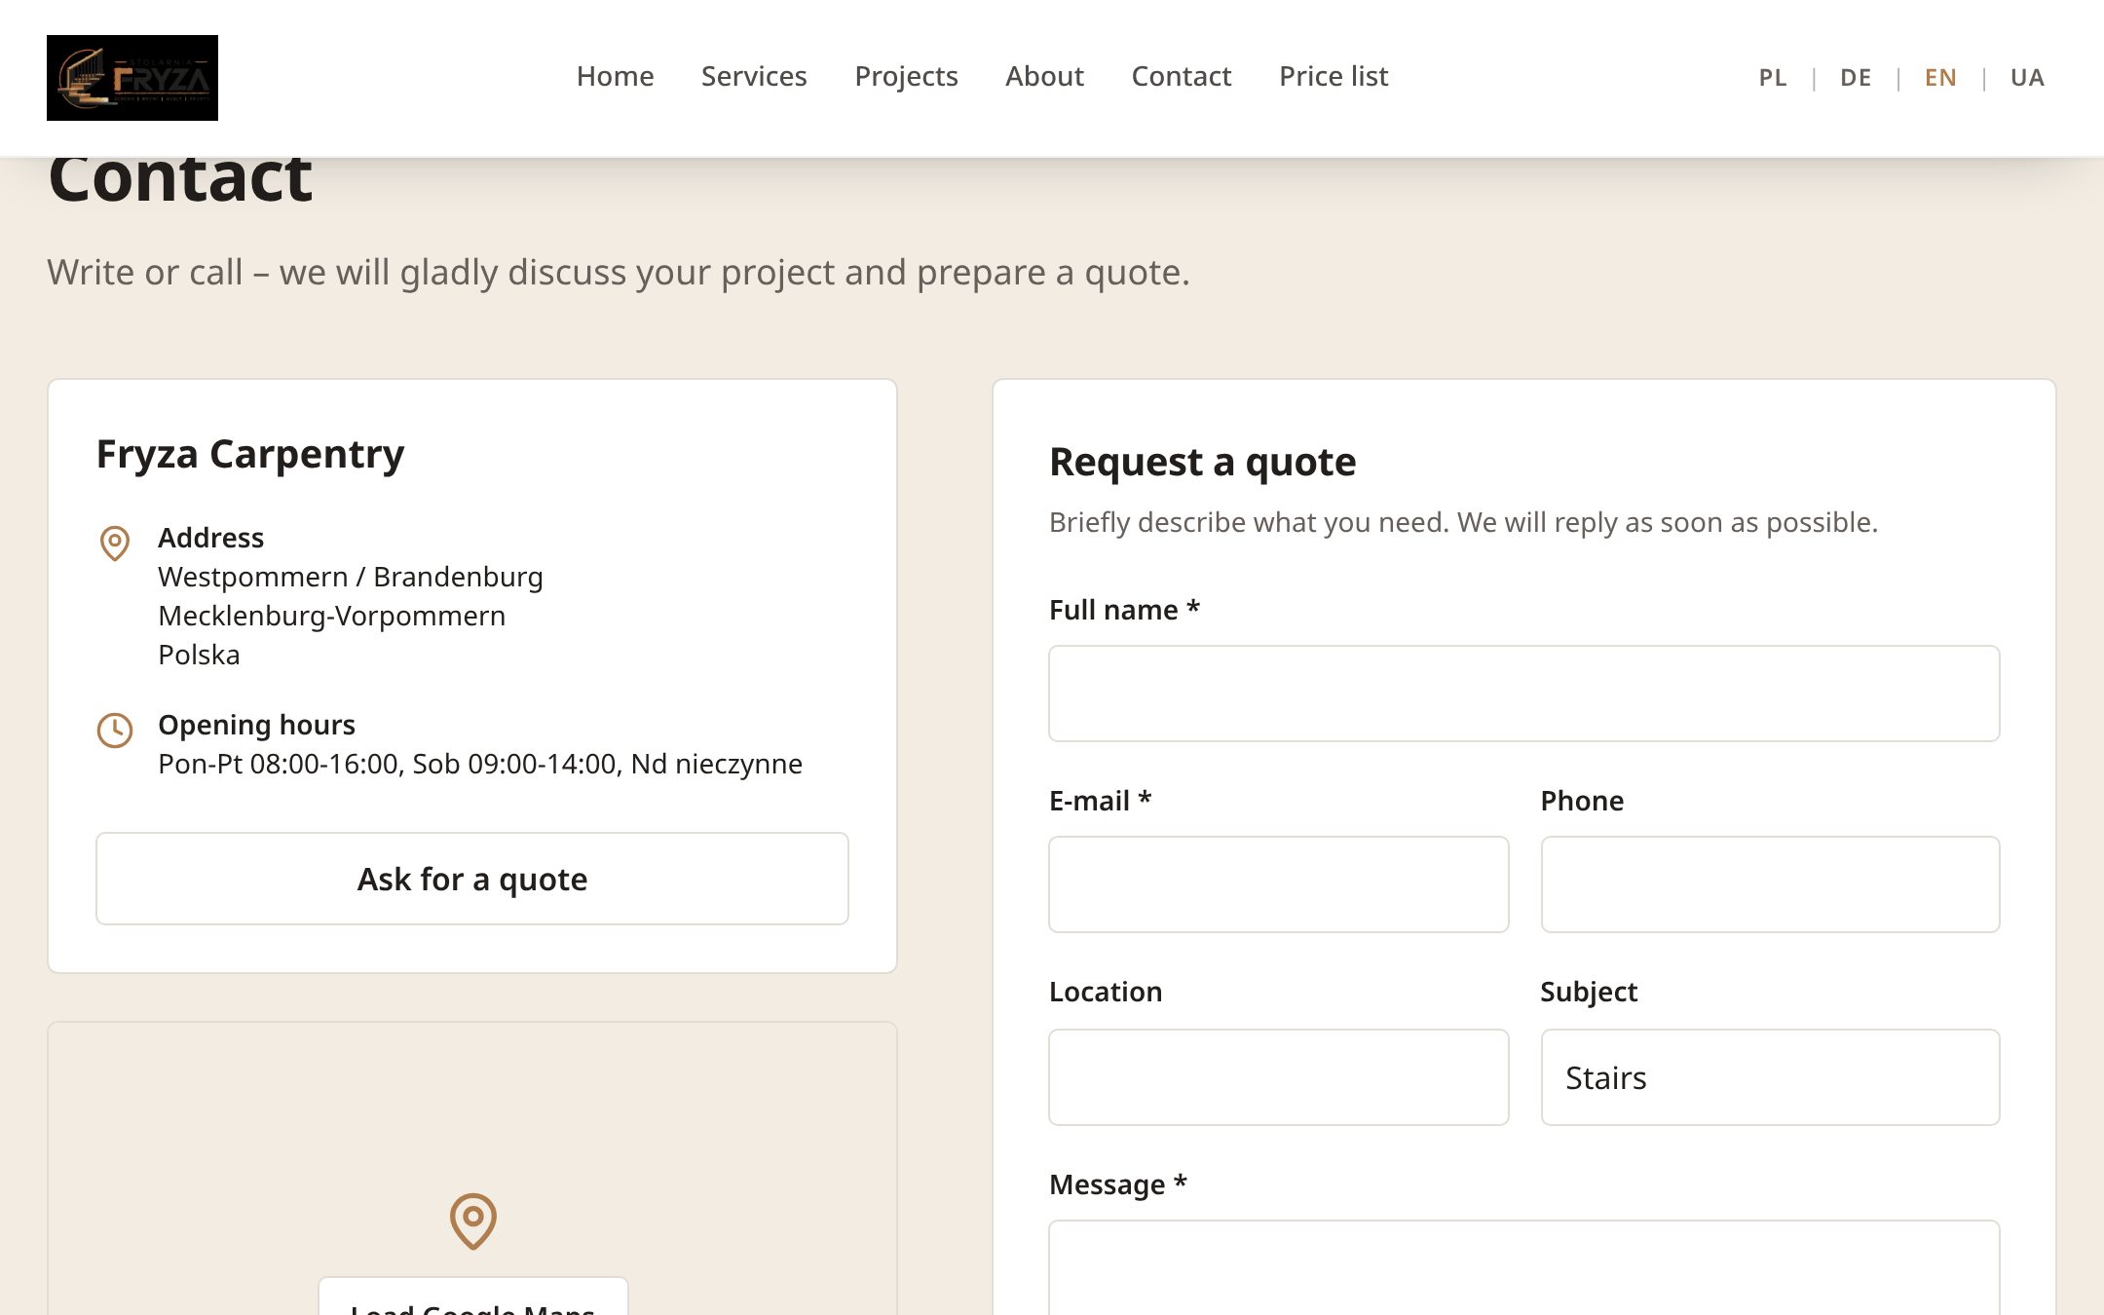Viewport: 2104px width, 1315px height.
Task: Click the Message * label
Action: [1118, 1184]
